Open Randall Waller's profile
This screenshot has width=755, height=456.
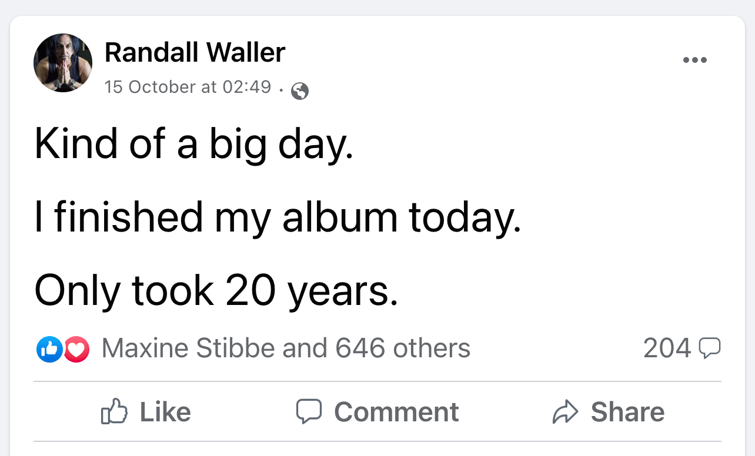click(x=195, y=52)
